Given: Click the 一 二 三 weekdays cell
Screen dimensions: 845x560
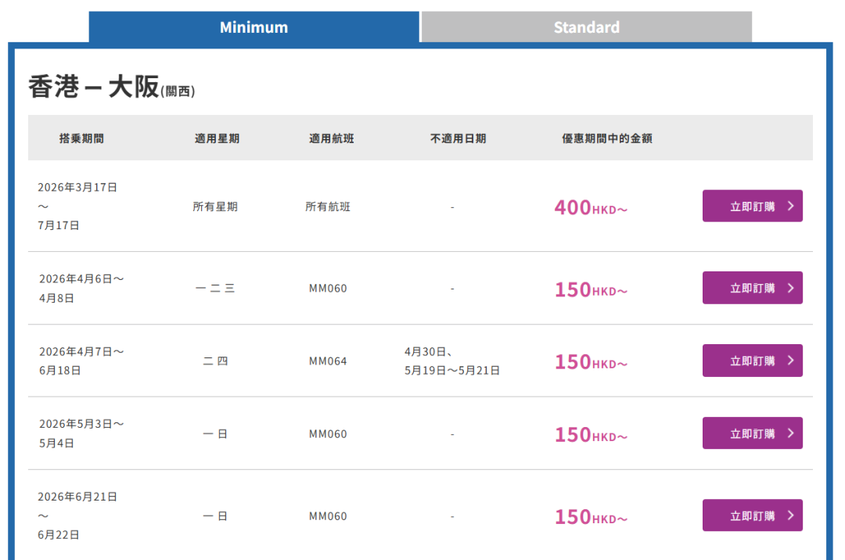Looking at the screenshot, I should (215, 288).
